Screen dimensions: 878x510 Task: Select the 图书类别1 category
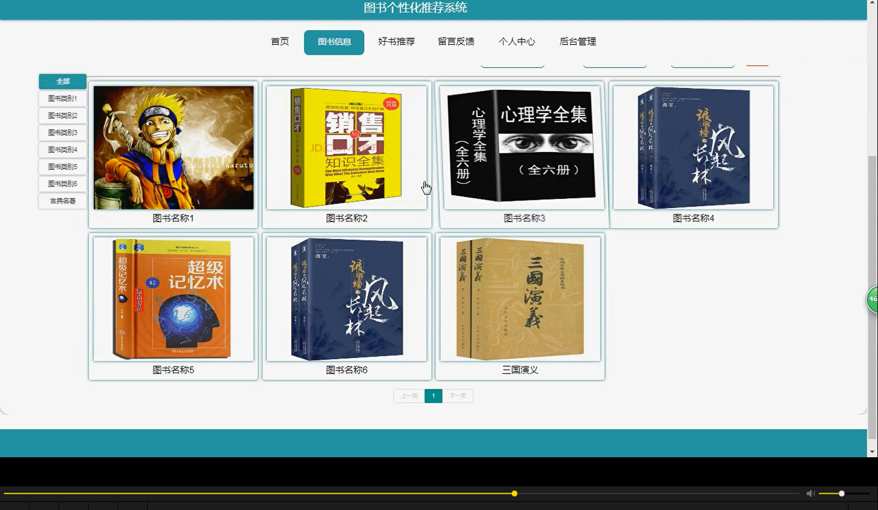tap(63, 98)
